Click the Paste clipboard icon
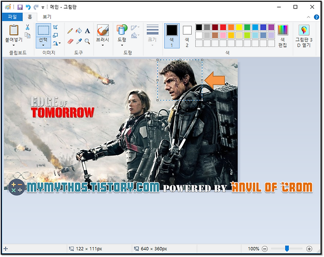Viewport: 324px width, 257px height. click(13, 30)
